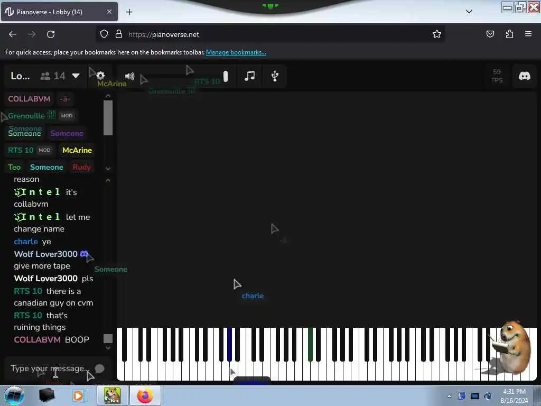Mute the volume speaker icon

[130, 76]
